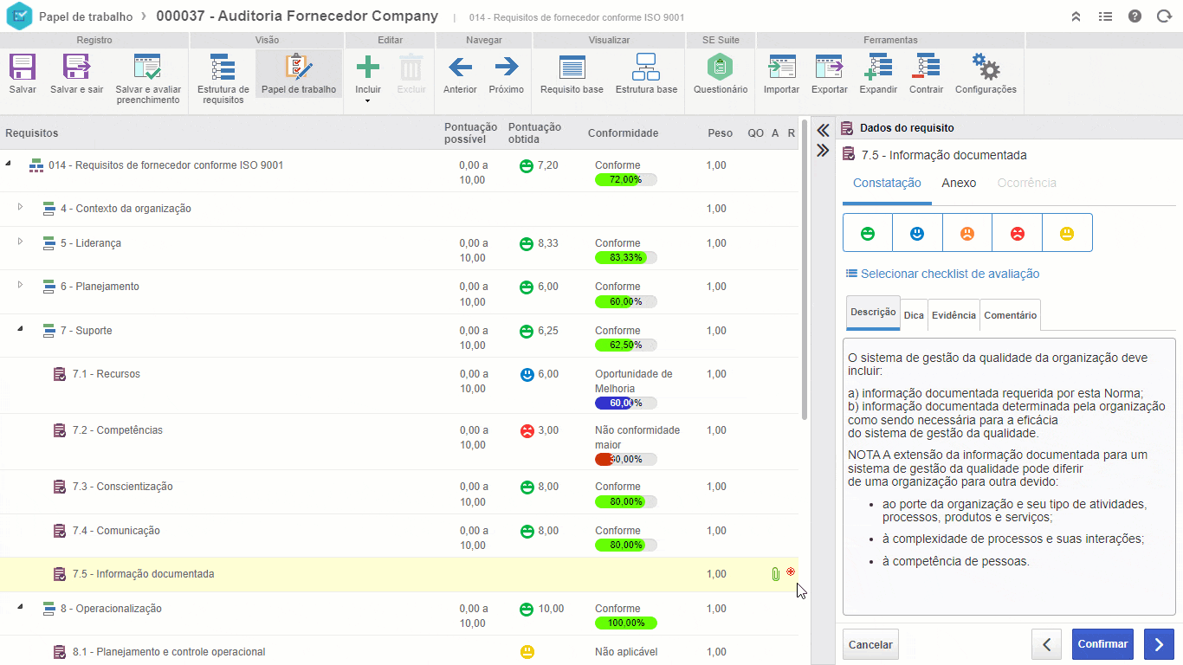1183x665 pixels.
Task: Click Contrair to collapse all requirements
Action: [926, 74]
